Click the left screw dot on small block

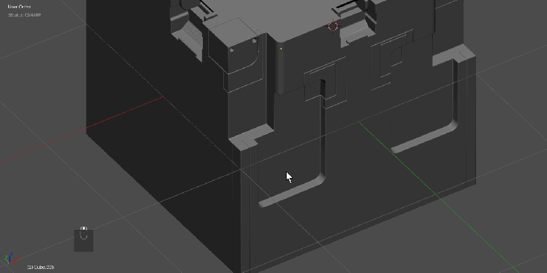(x=231, y=50)
